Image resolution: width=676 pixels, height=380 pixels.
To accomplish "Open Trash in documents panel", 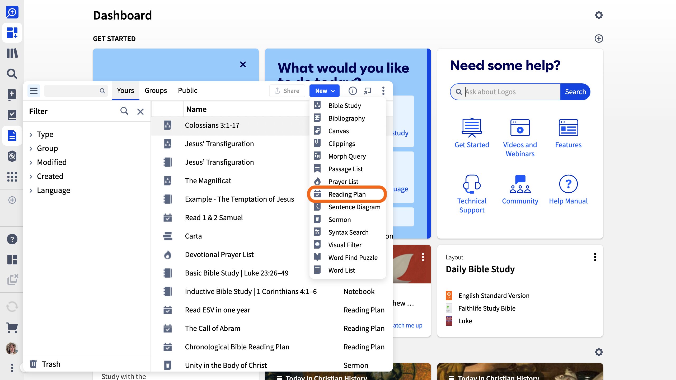I will tap(45, 364).
